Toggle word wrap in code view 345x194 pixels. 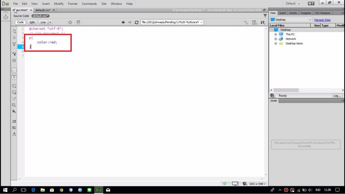pyautogui.click(x=14, y=76)
